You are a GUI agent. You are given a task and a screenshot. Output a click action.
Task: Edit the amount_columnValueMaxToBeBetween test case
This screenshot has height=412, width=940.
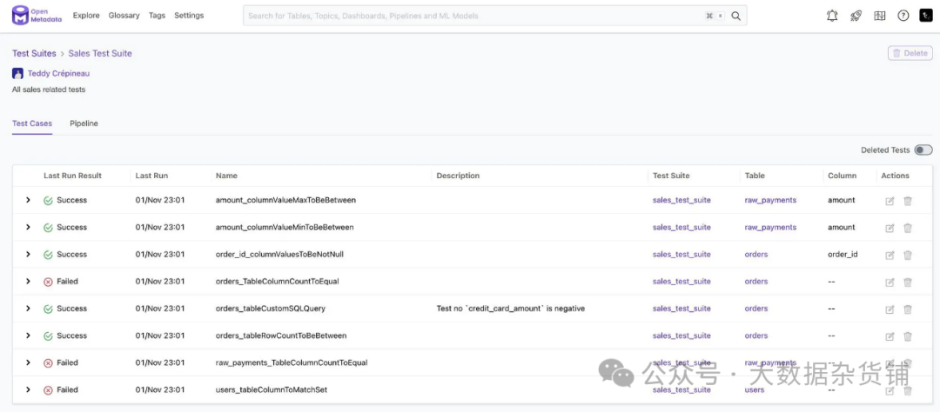click(890, 201)
